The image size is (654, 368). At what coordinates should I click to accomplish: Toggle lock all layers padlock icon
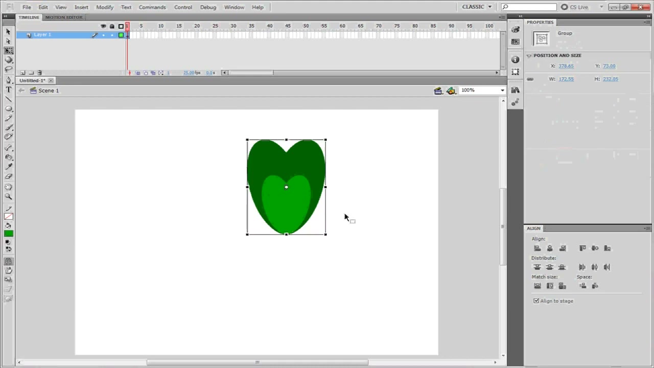coord(112,26)
